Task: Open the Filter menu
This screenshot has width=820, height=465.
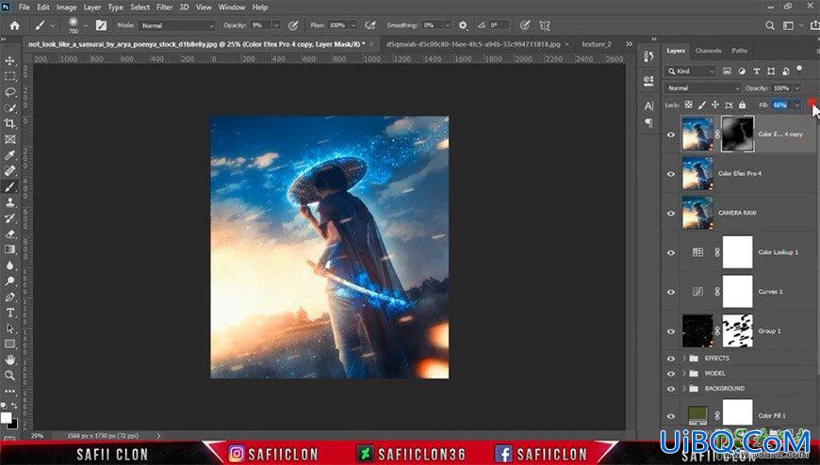Action: click(164, 8)
